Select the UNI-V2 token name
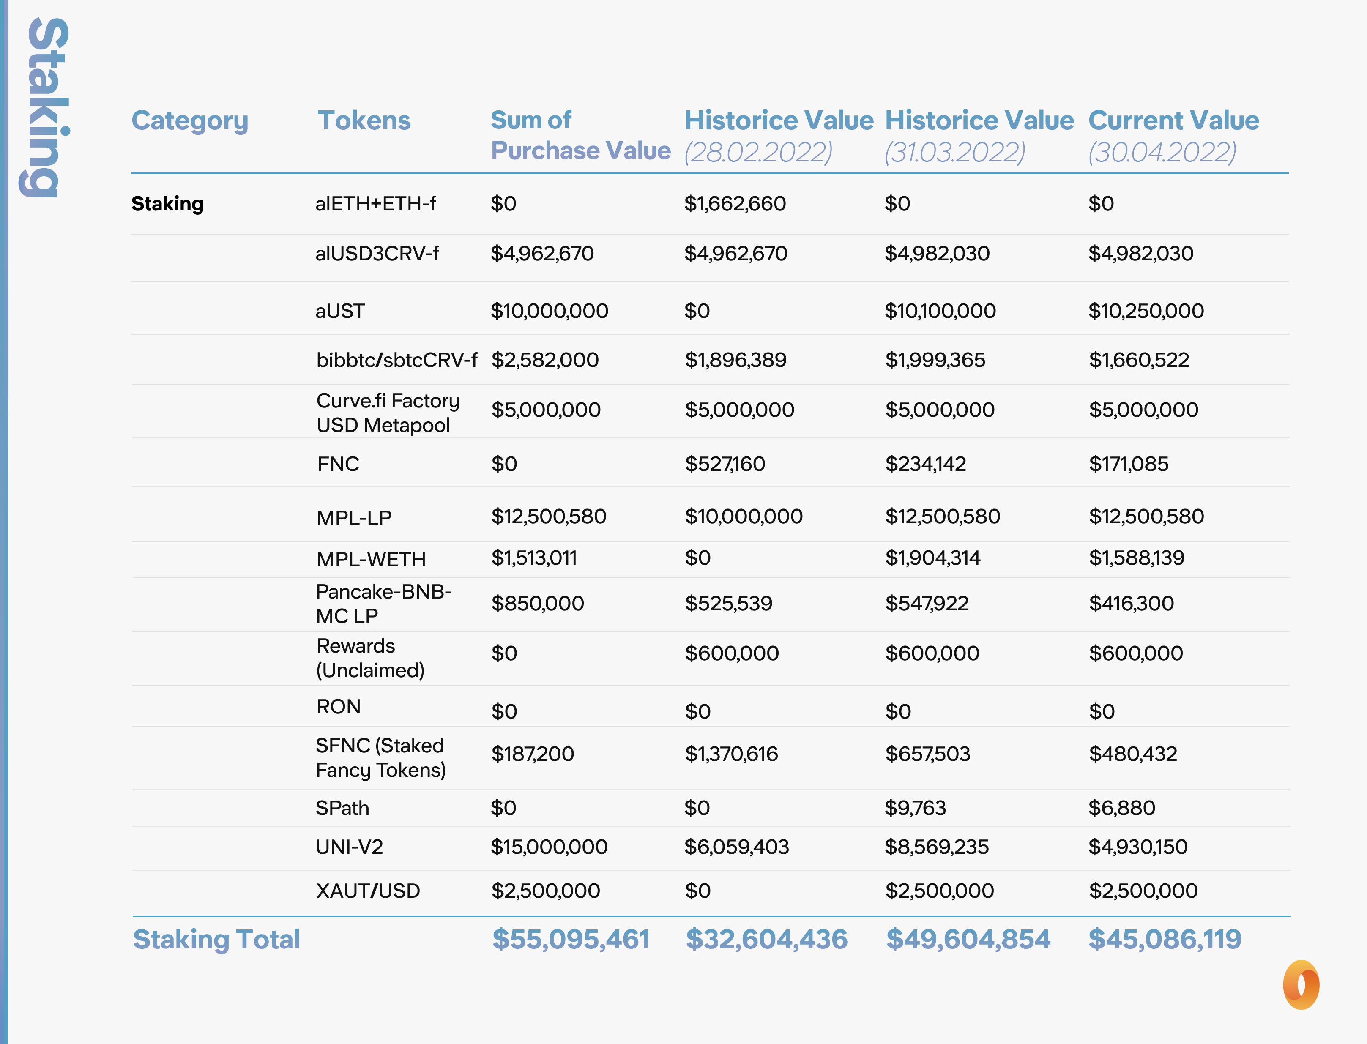The height and width of the screenshot is (1044, 1367). [x=349, y=847]
